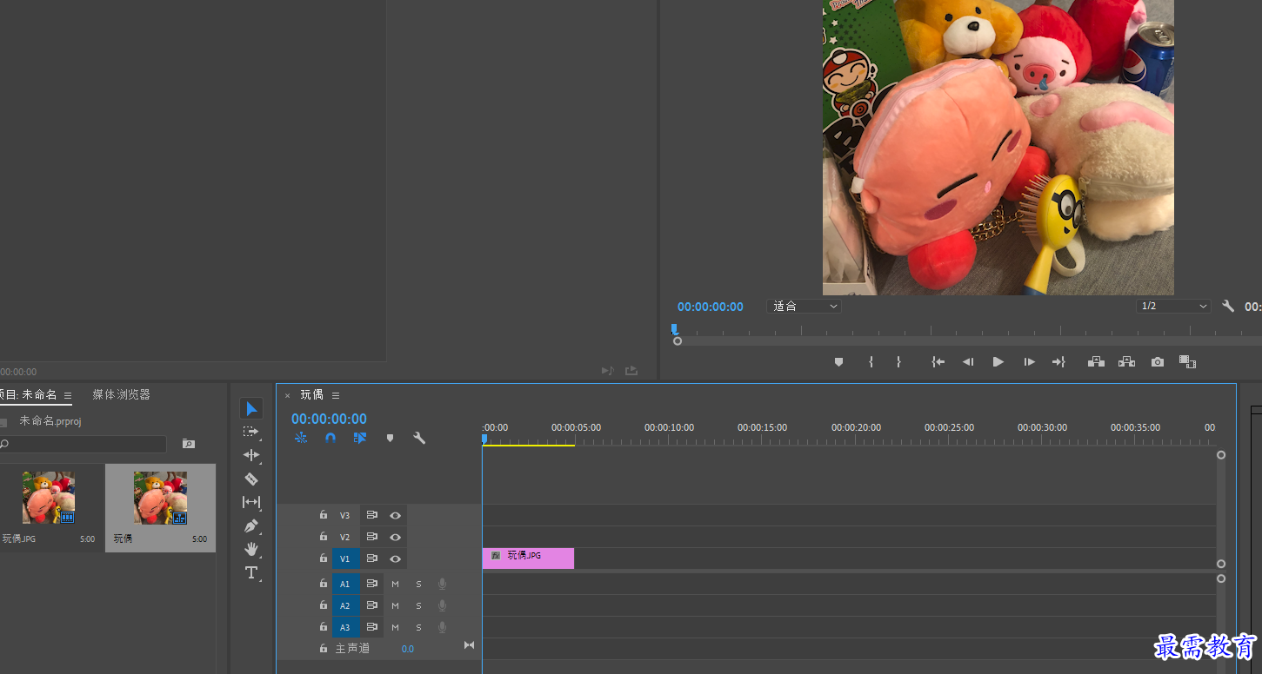Pick the Razor tool
The width and height of the screenshot is (1262, 674).
coord(251,479)
